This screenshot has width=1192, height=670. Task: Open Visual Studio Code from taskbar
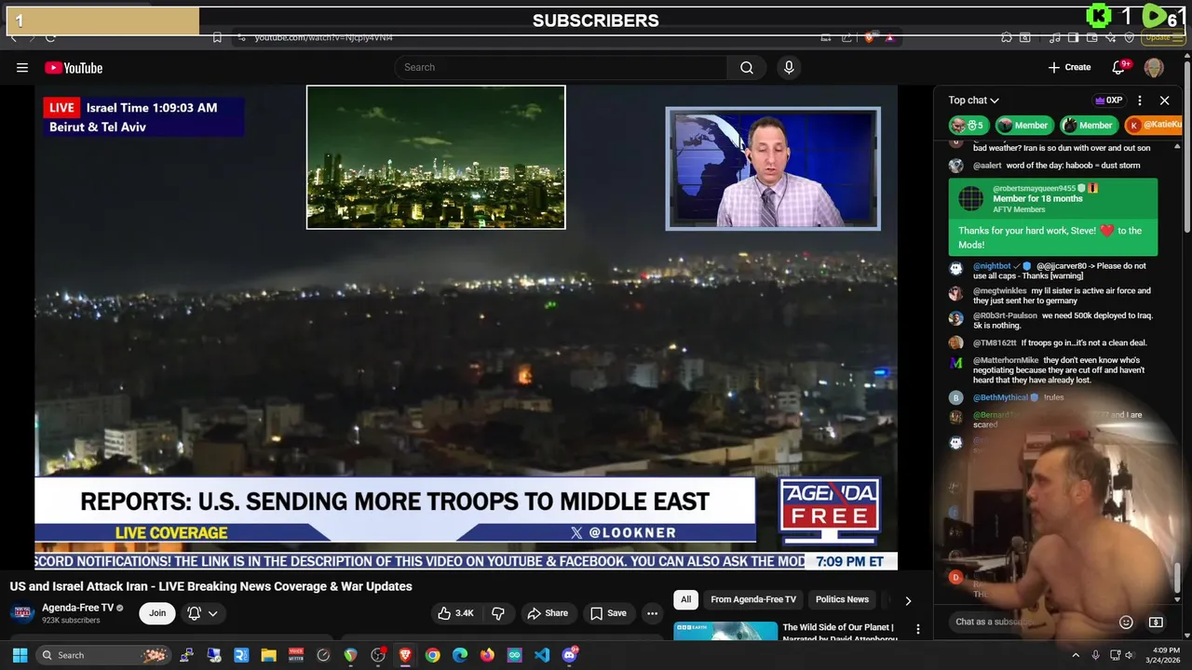(542, 655)
